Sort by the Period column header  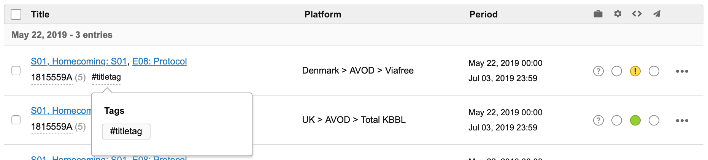483,14
